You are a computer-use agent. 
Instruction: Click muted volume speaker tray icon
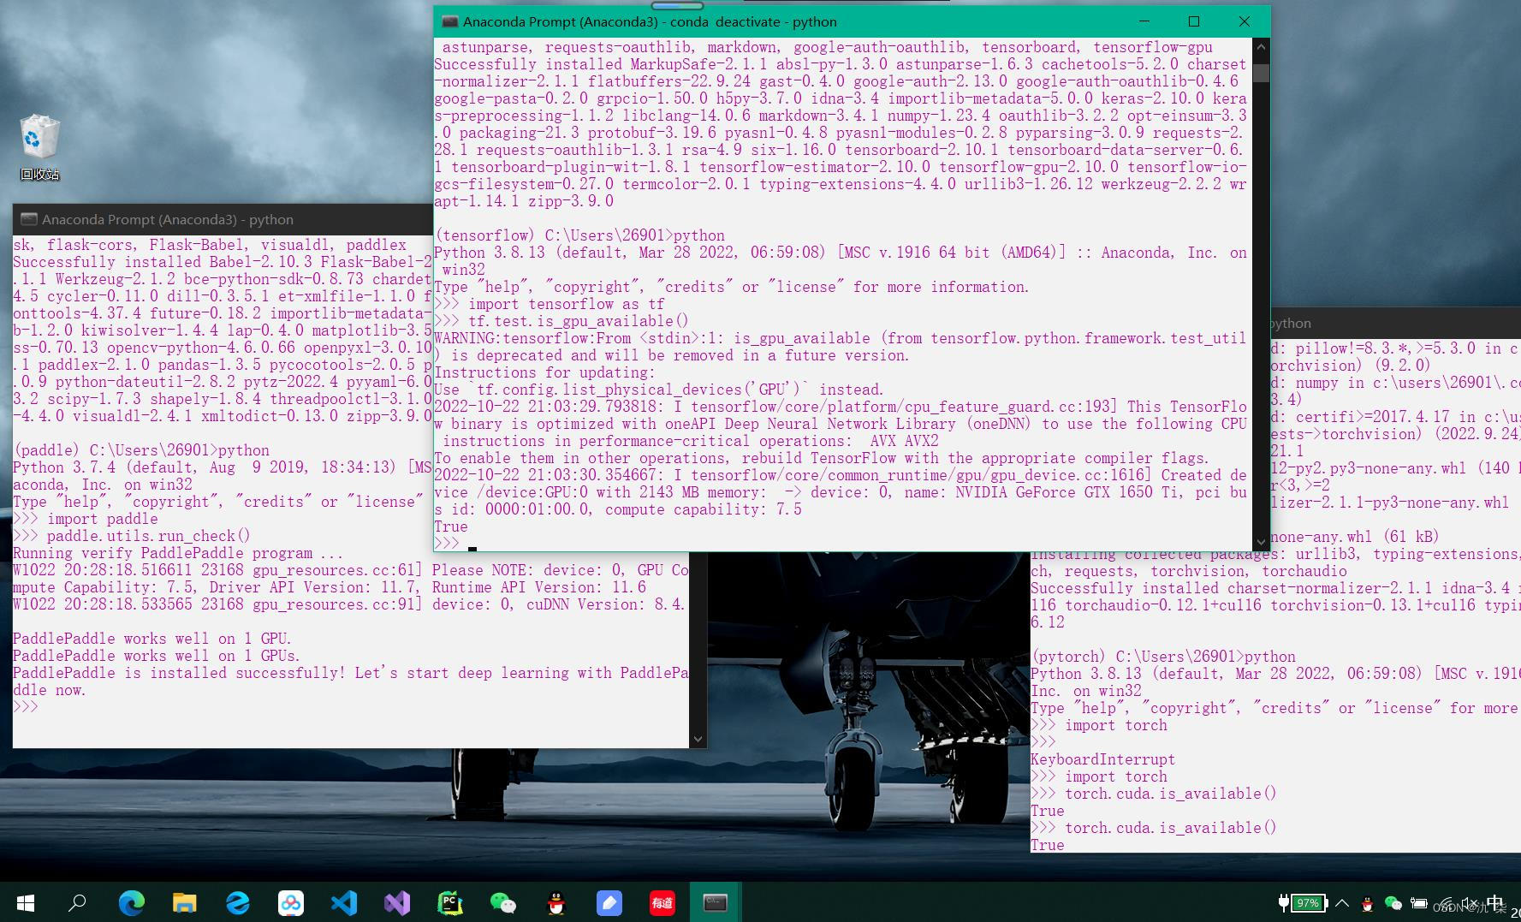1469,903
